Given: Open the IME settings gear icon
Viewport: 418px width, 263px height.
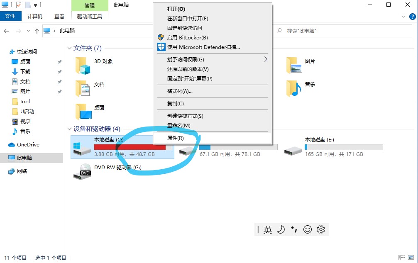Looking at the screenshot, I should 320,229.
